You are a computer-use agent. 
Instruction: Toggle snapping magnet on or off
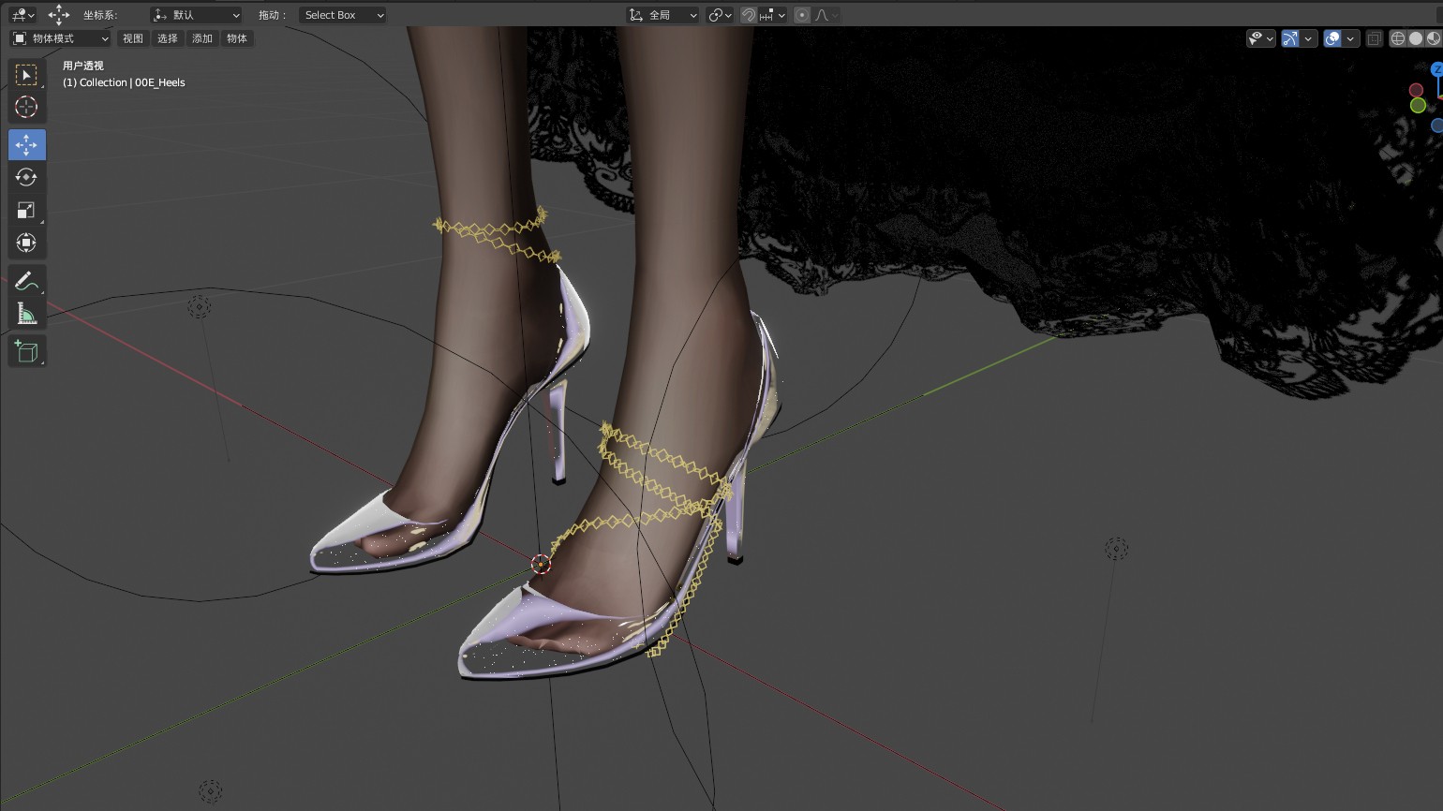tap(749, 15)
